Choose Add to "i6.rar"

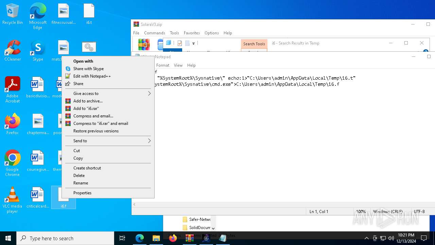pos(108,109)
